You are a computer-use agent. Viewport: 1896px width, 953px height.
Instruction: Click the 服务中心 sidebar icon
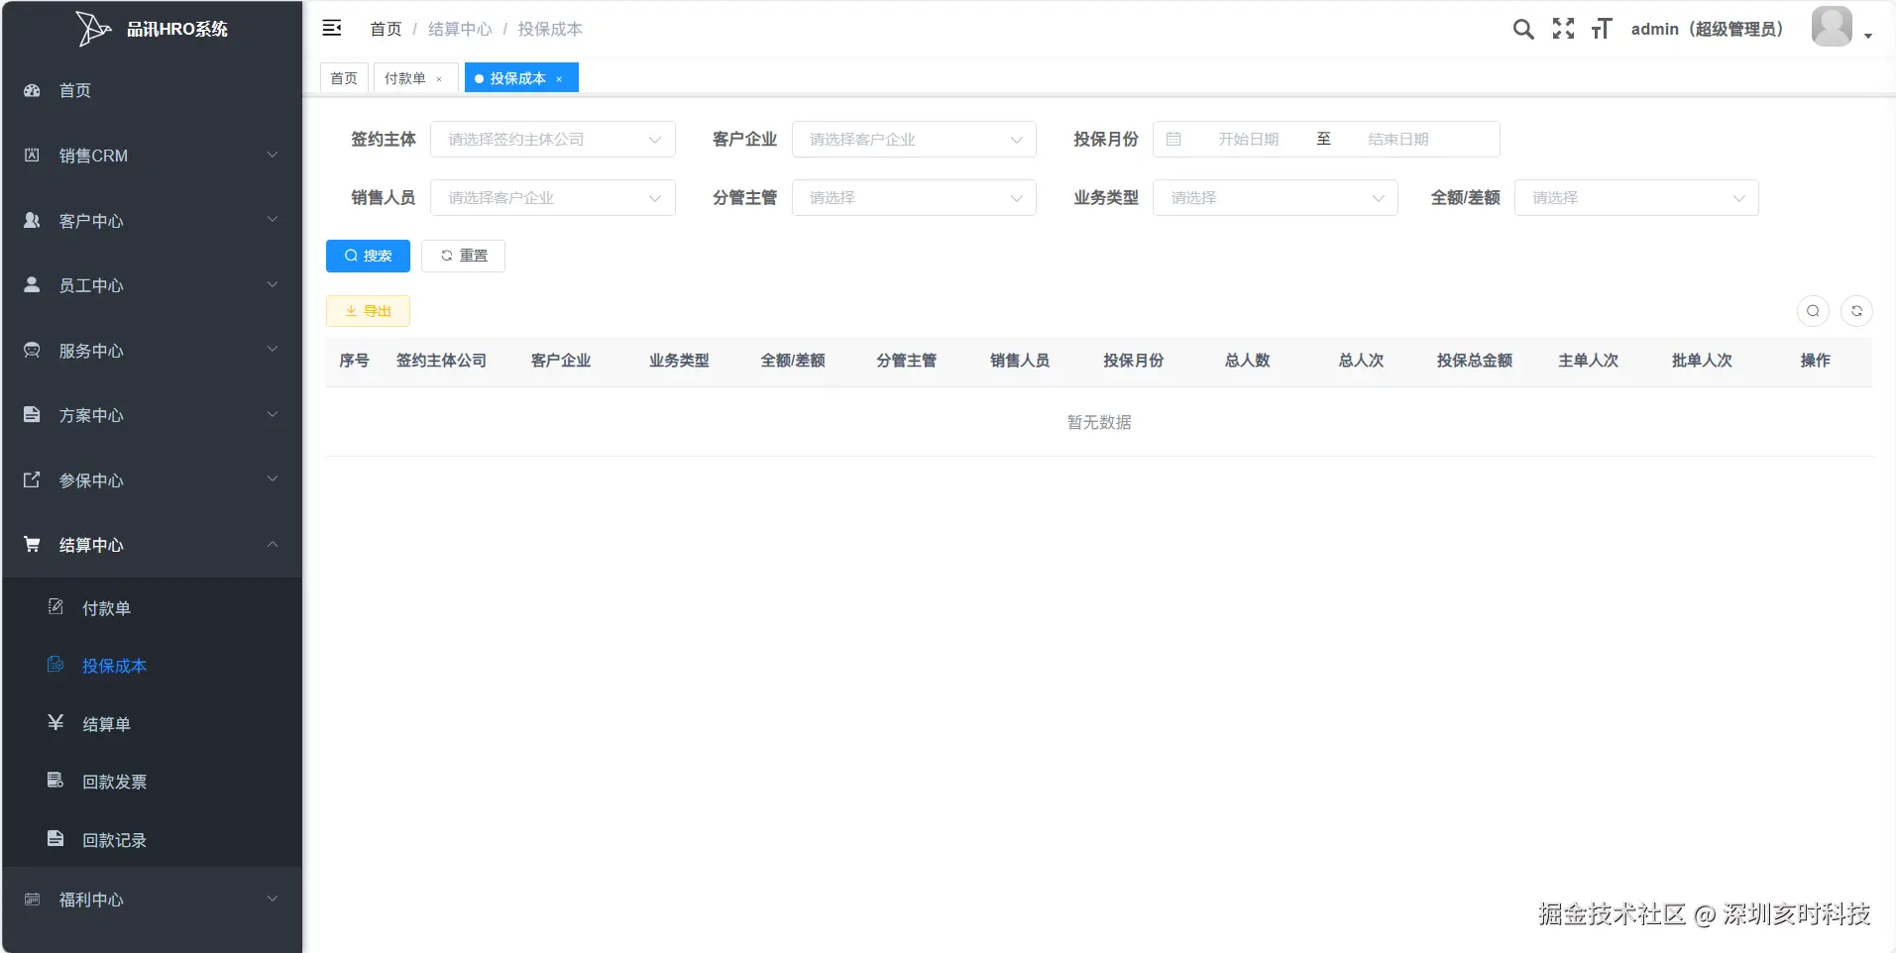tap(32, 350)
